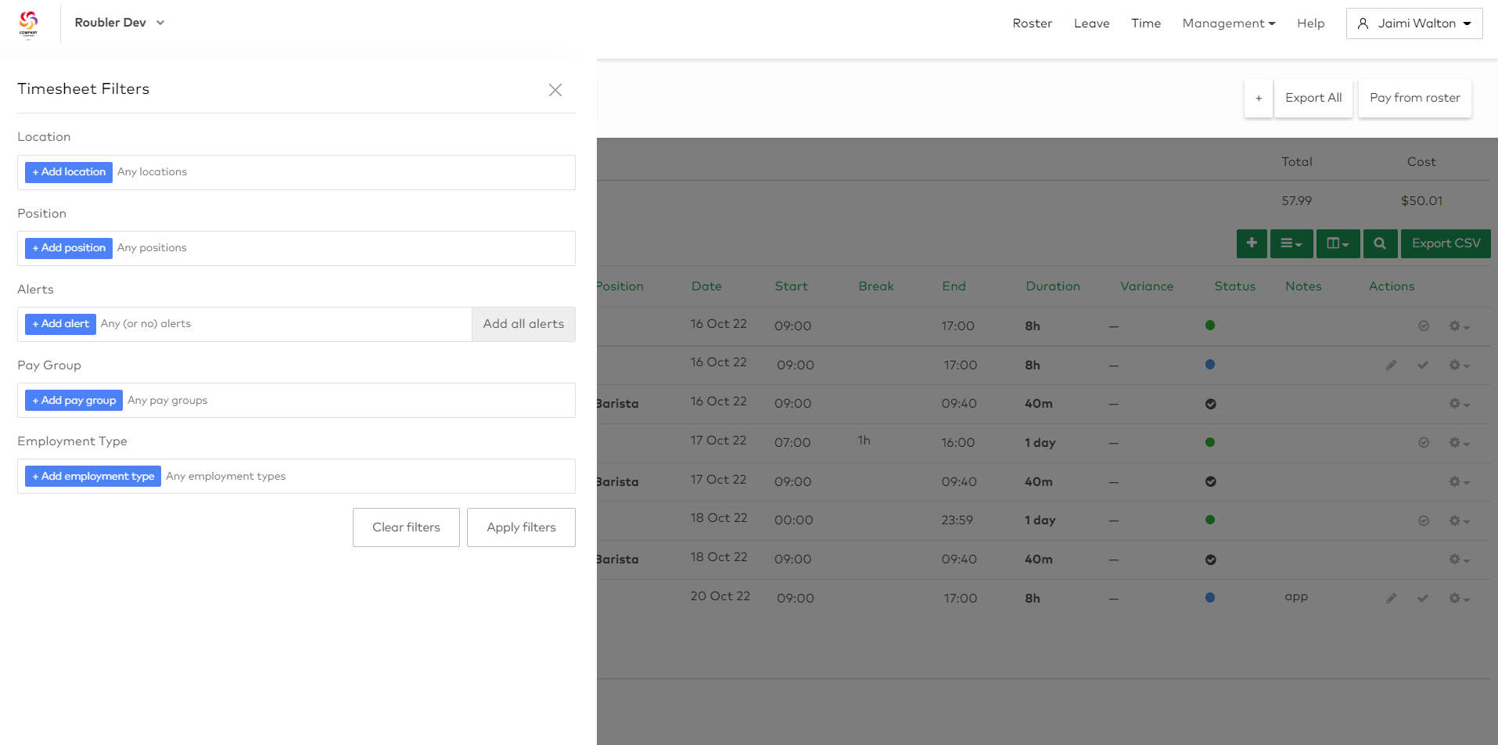Click the Add location button
Viewport: 1498px width, 745px height.
pyautogui.click(x=69, y=172)
